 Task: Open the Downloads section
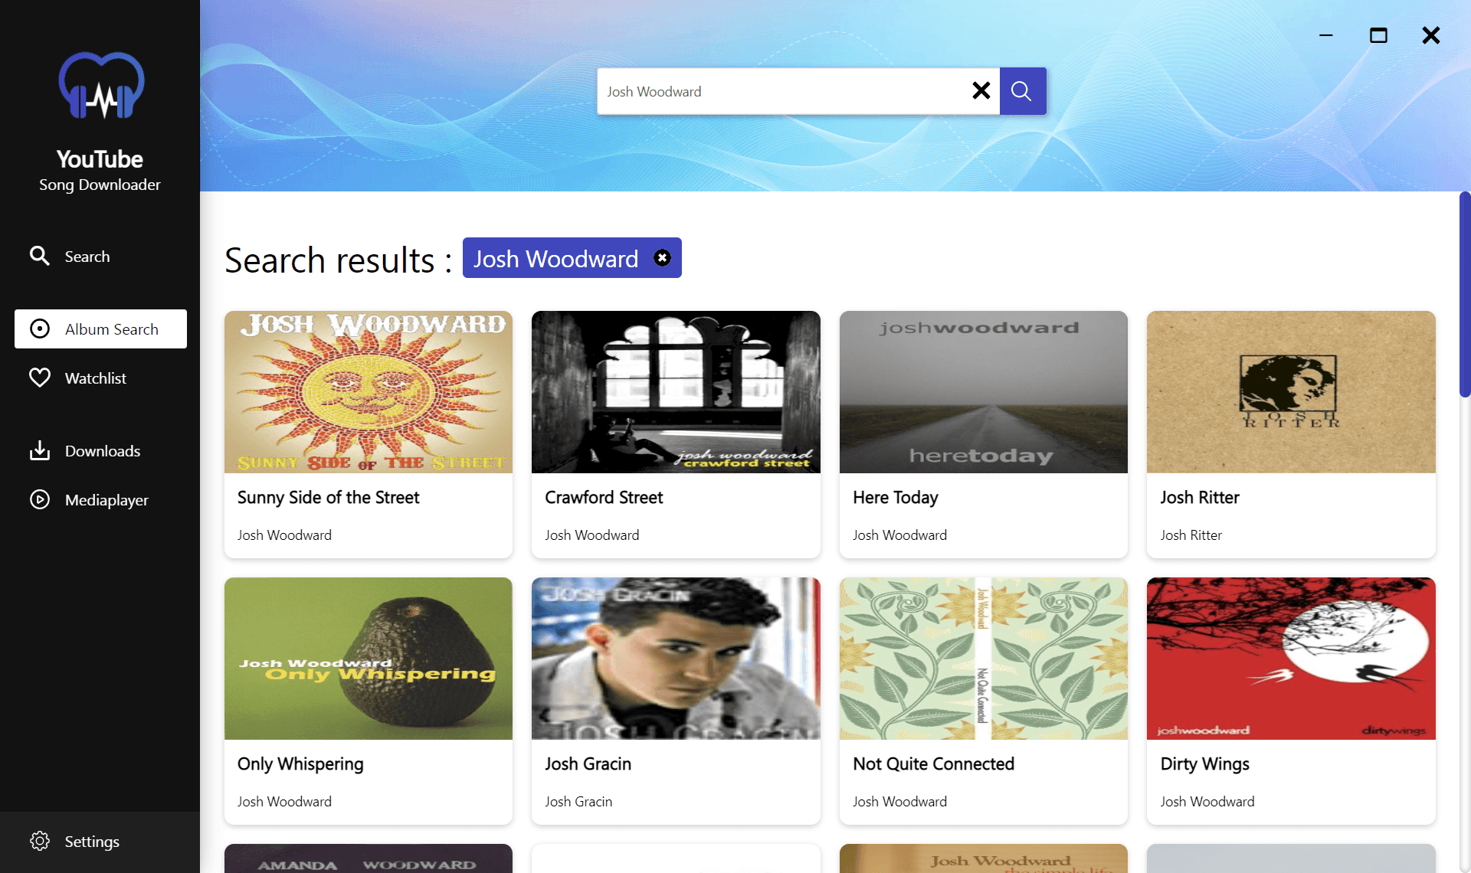pos(100,451)
